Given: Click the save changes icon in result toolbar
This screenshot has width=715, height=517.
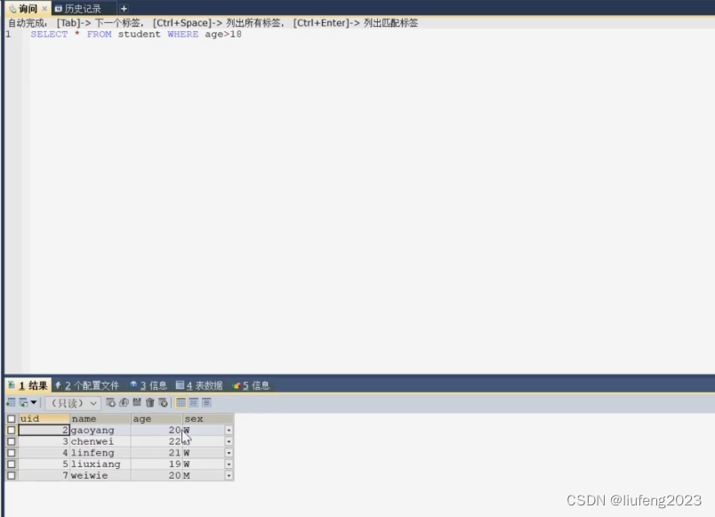Looking at the screenshot, I should pos(137,402).
